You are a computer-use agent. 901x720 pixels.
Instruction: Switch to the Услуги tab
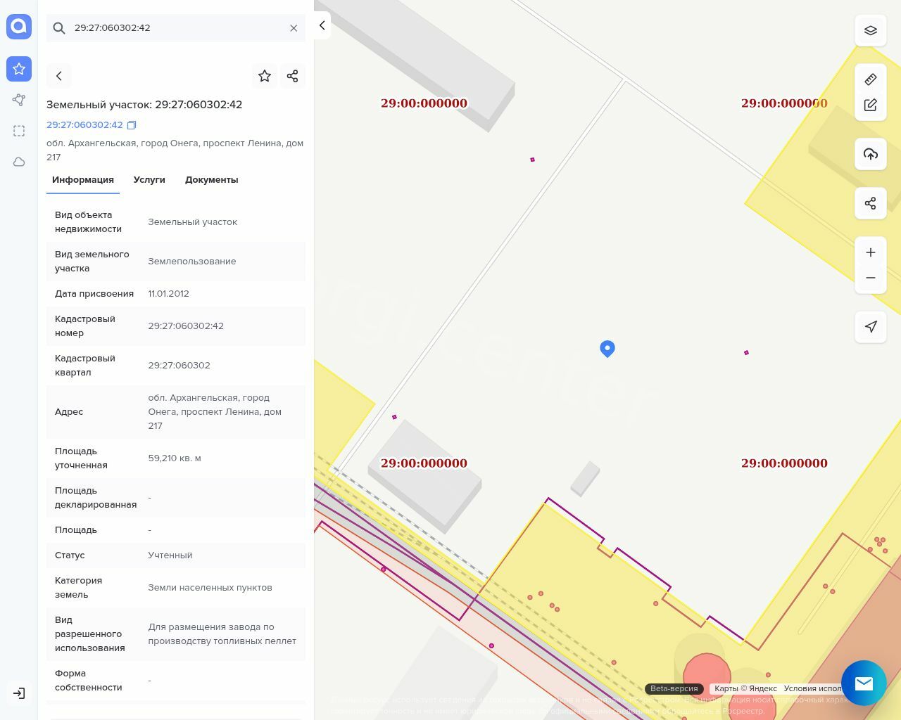pyautogui.click(x=149, y=180)
